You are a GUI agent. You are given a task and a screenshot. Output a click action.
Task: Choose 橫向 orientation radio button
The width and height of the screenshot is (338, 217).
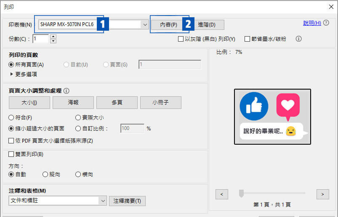(78, 174)
